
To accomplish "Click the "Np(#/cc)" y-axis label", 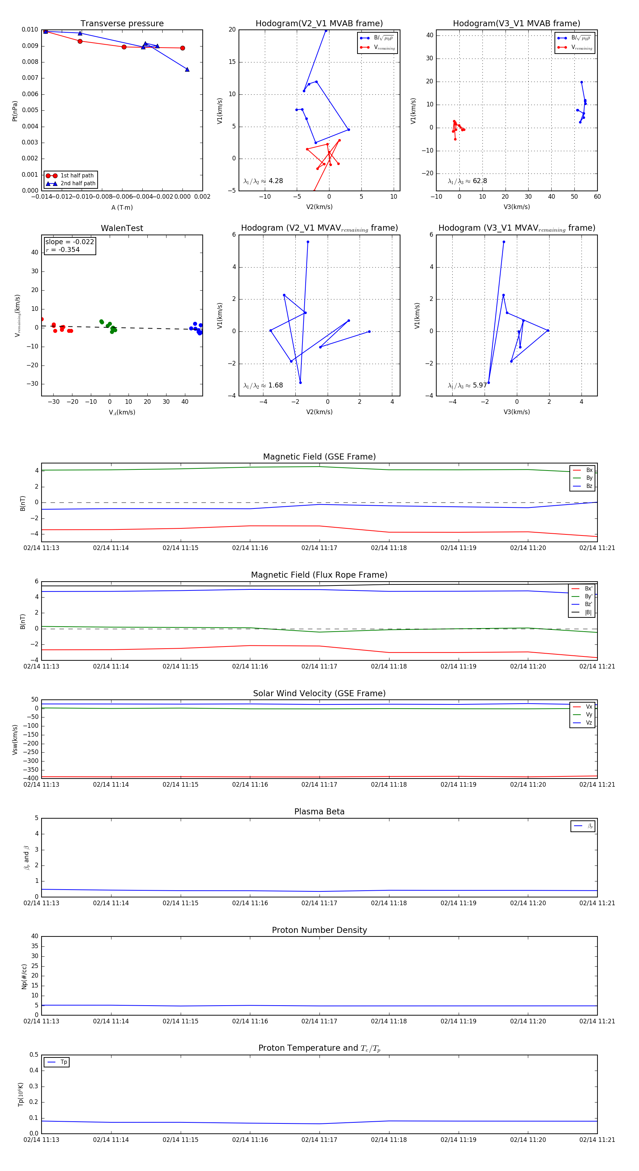I will point(24,976).
